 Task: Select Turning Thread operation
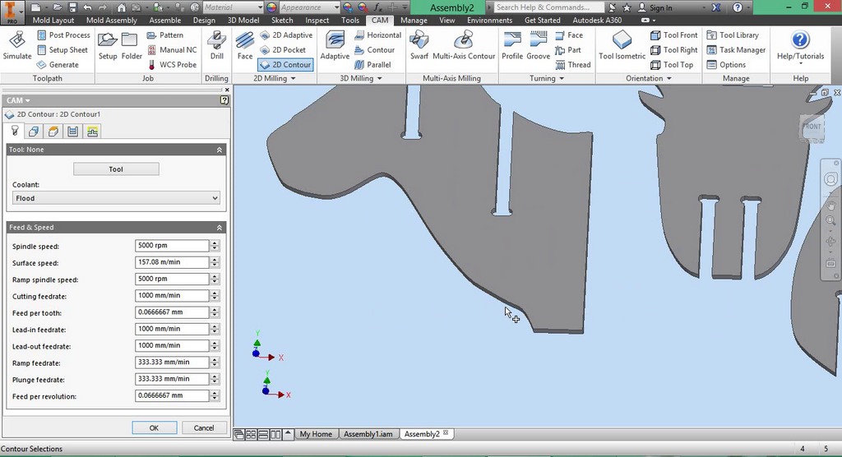click(x=573, y=64)
